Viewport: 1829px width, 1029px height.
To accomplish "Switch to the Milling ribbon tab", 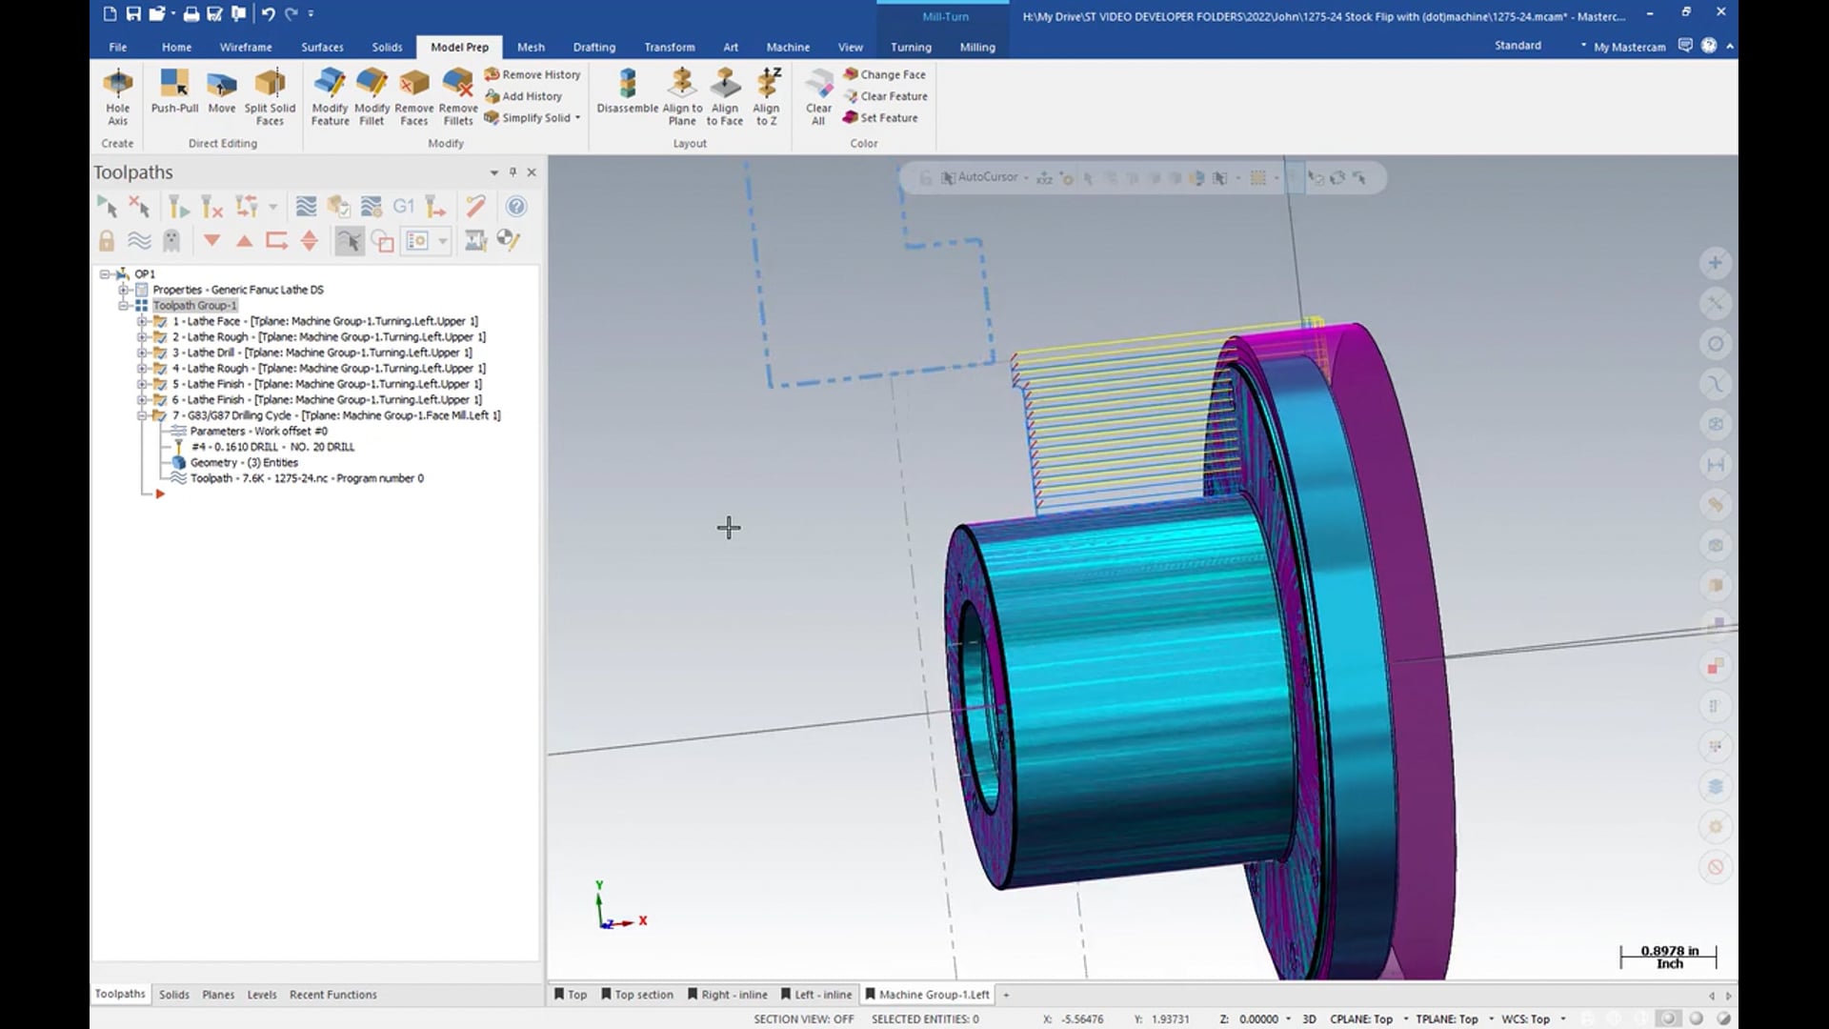I will (x=976, y=47).
